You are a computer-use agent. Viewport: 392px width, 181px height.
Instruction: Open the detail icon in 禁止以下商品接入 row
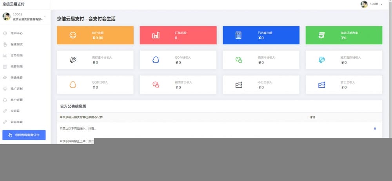tap(375, 129)
